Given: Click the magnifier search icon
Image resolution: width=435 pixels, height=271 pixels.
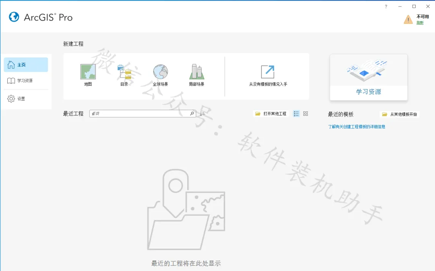Looking at the screenshot, I should tap(192, 113).
